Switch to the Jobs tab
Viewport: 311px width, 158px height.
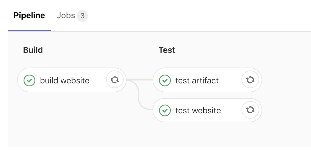pyautogui.click(x=72, y=16)
